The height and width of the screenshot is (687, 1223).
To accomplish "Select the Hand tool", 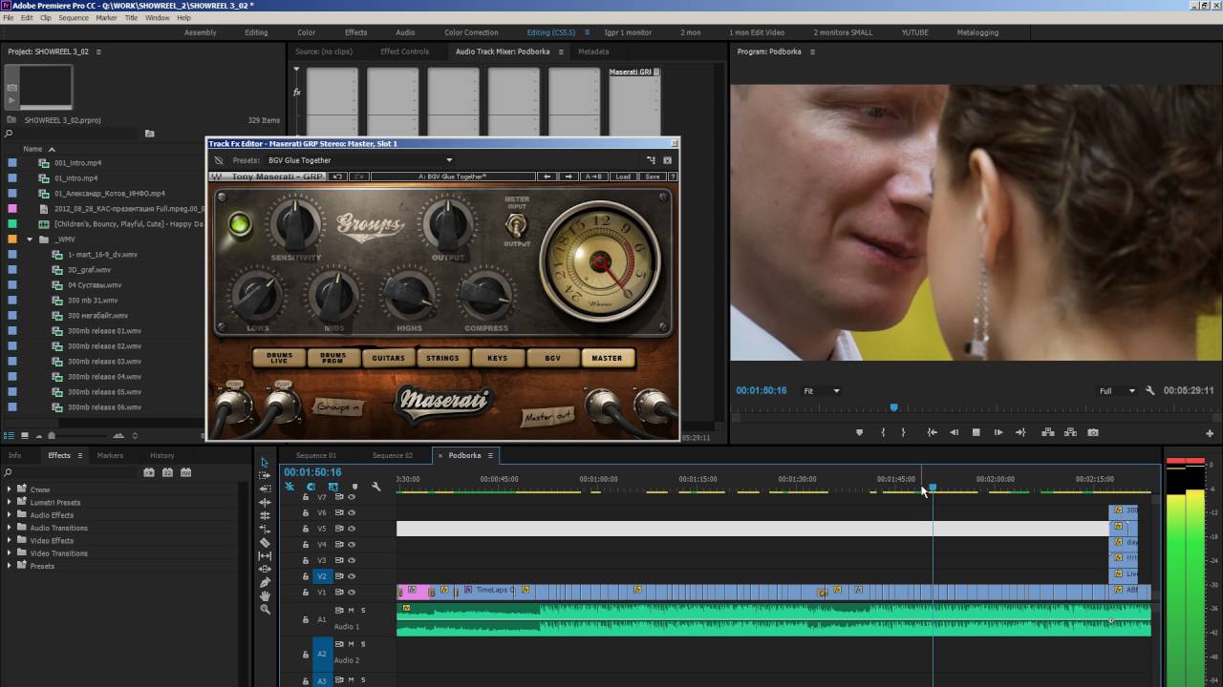I will tap(265, 595).
